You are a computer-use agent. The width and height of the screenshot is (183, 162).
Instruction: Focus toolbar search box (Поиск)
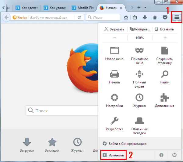pos(103,17)
